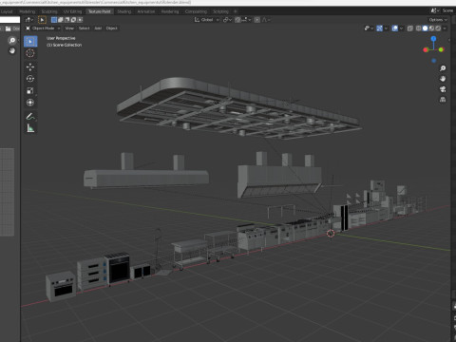The height and width of the screenshot is (342, 456).
Task: Choose the Move tool
Action: coord(30,66)
